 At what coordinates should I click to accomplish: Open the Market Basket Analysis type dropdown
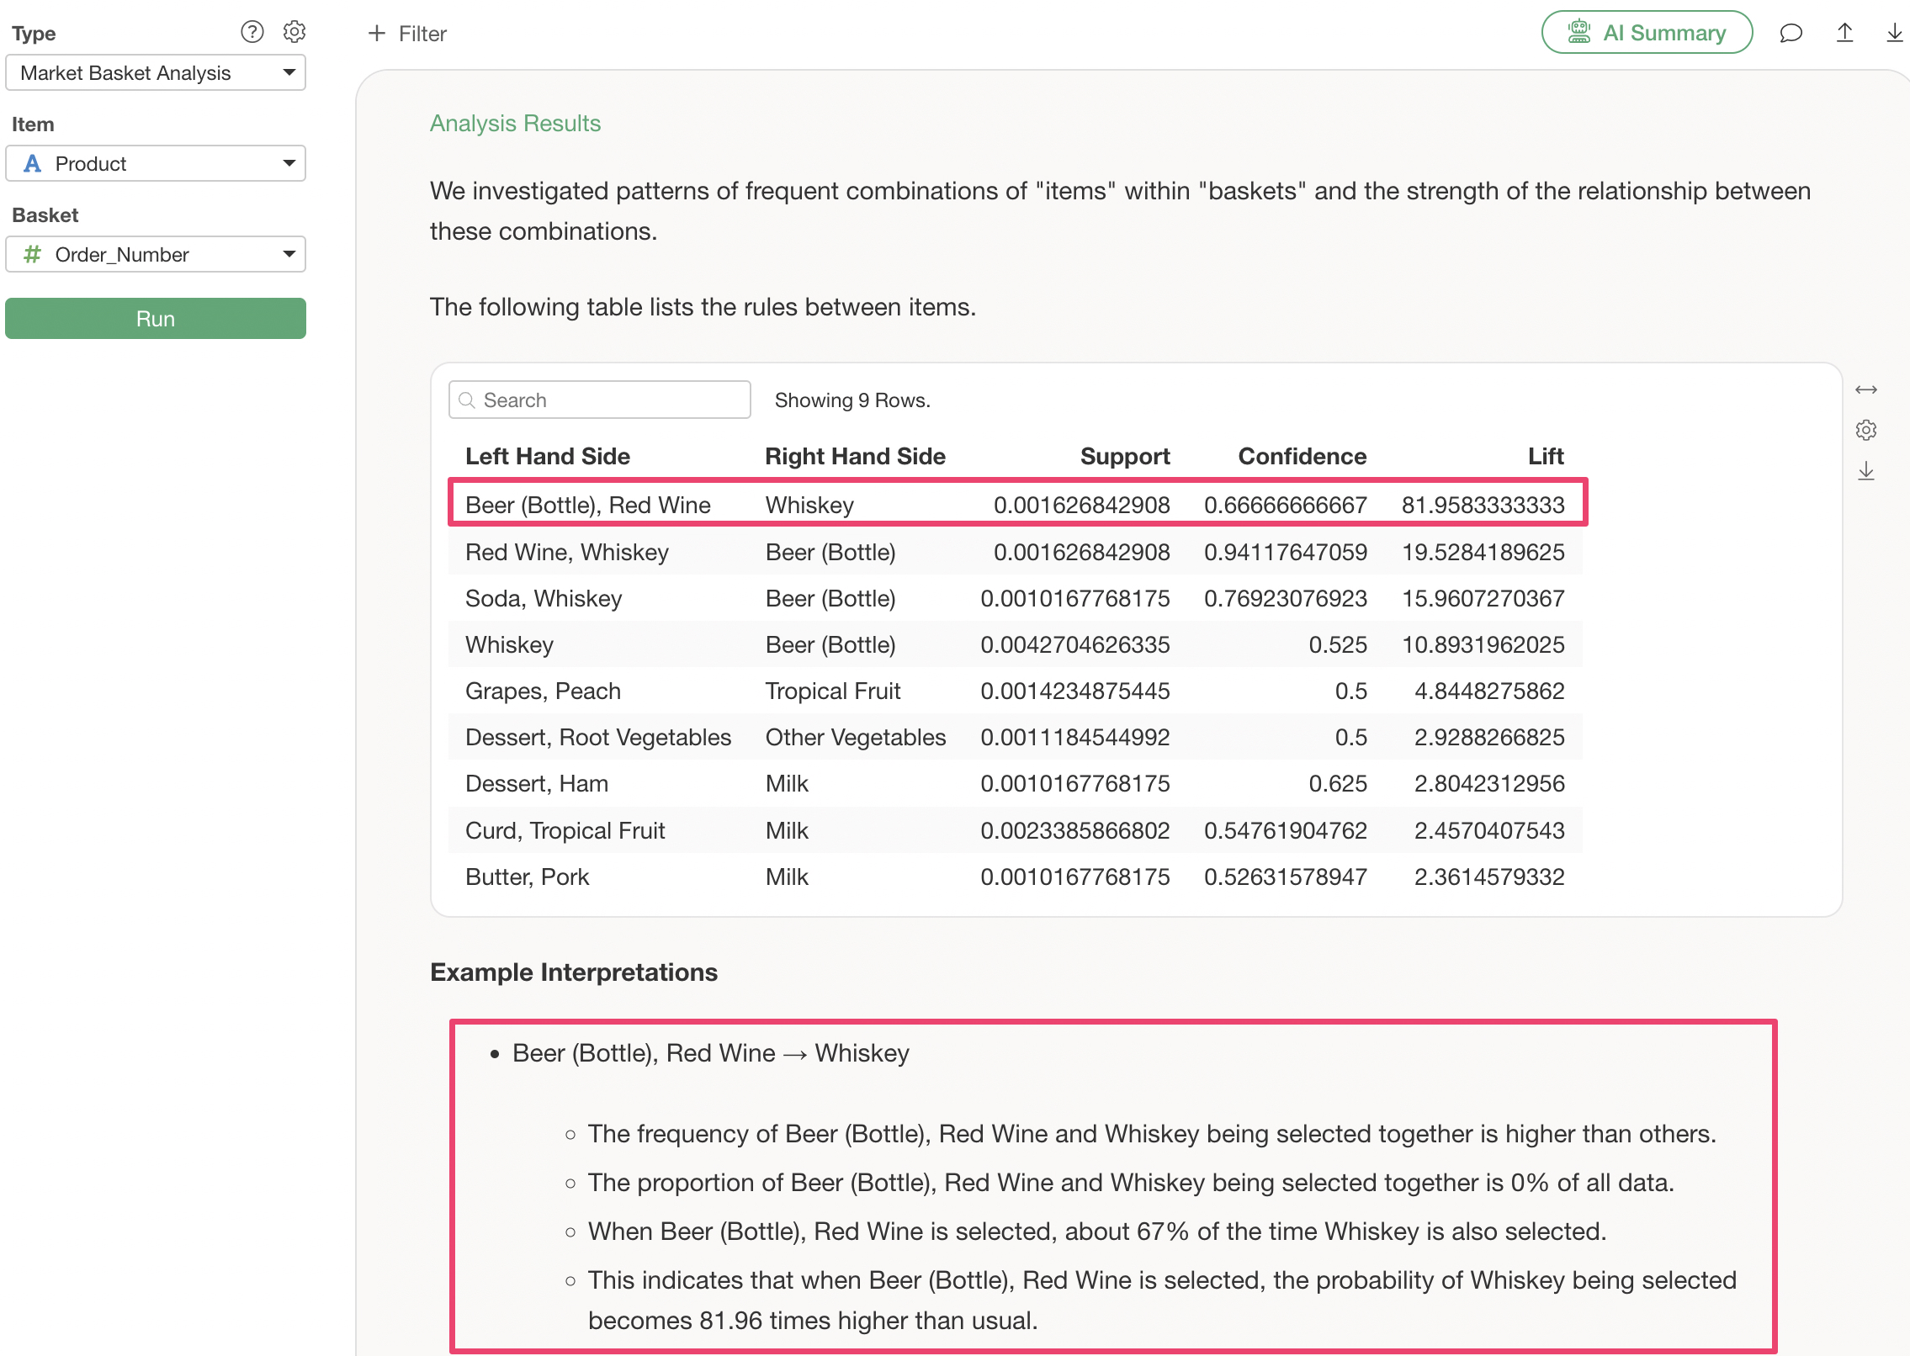(x=156, y=73)
